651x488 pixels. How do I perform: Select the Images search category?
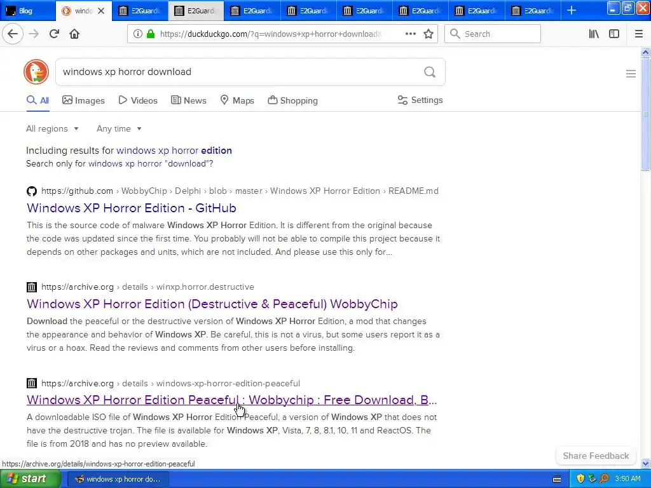click(83, 100)
